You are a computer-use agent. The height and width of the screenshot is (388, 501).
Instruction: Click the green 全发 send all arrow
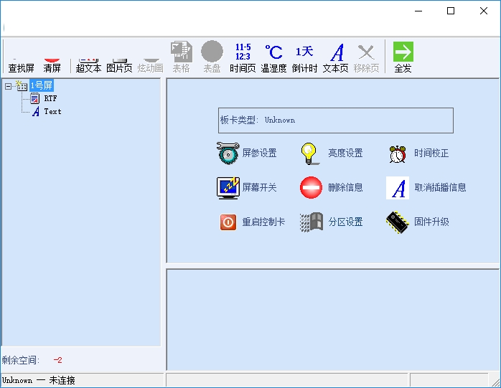[x=403, y=52]
